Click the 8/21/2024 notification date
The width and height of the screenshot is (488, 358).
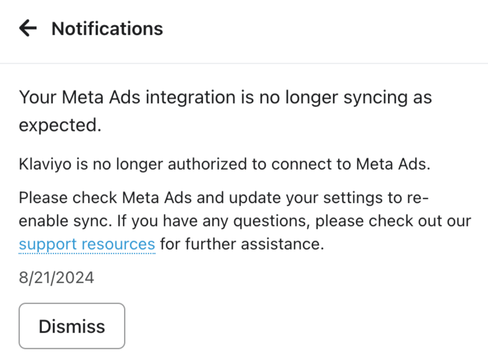point(56,277)
